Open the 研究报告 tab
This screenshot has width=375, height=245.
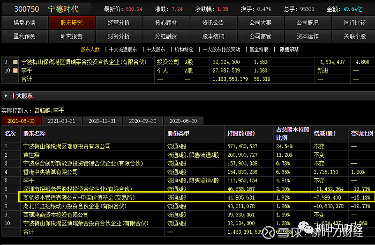72,36
